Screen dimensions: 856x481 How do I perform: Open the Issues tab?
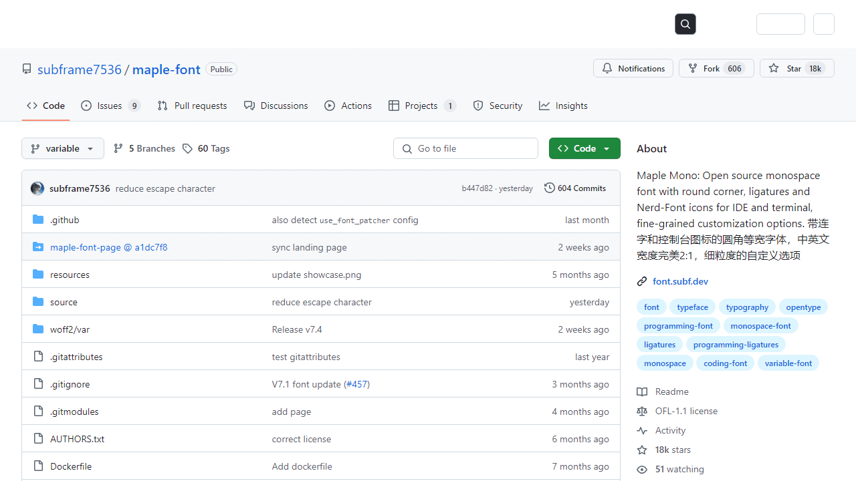110,106
